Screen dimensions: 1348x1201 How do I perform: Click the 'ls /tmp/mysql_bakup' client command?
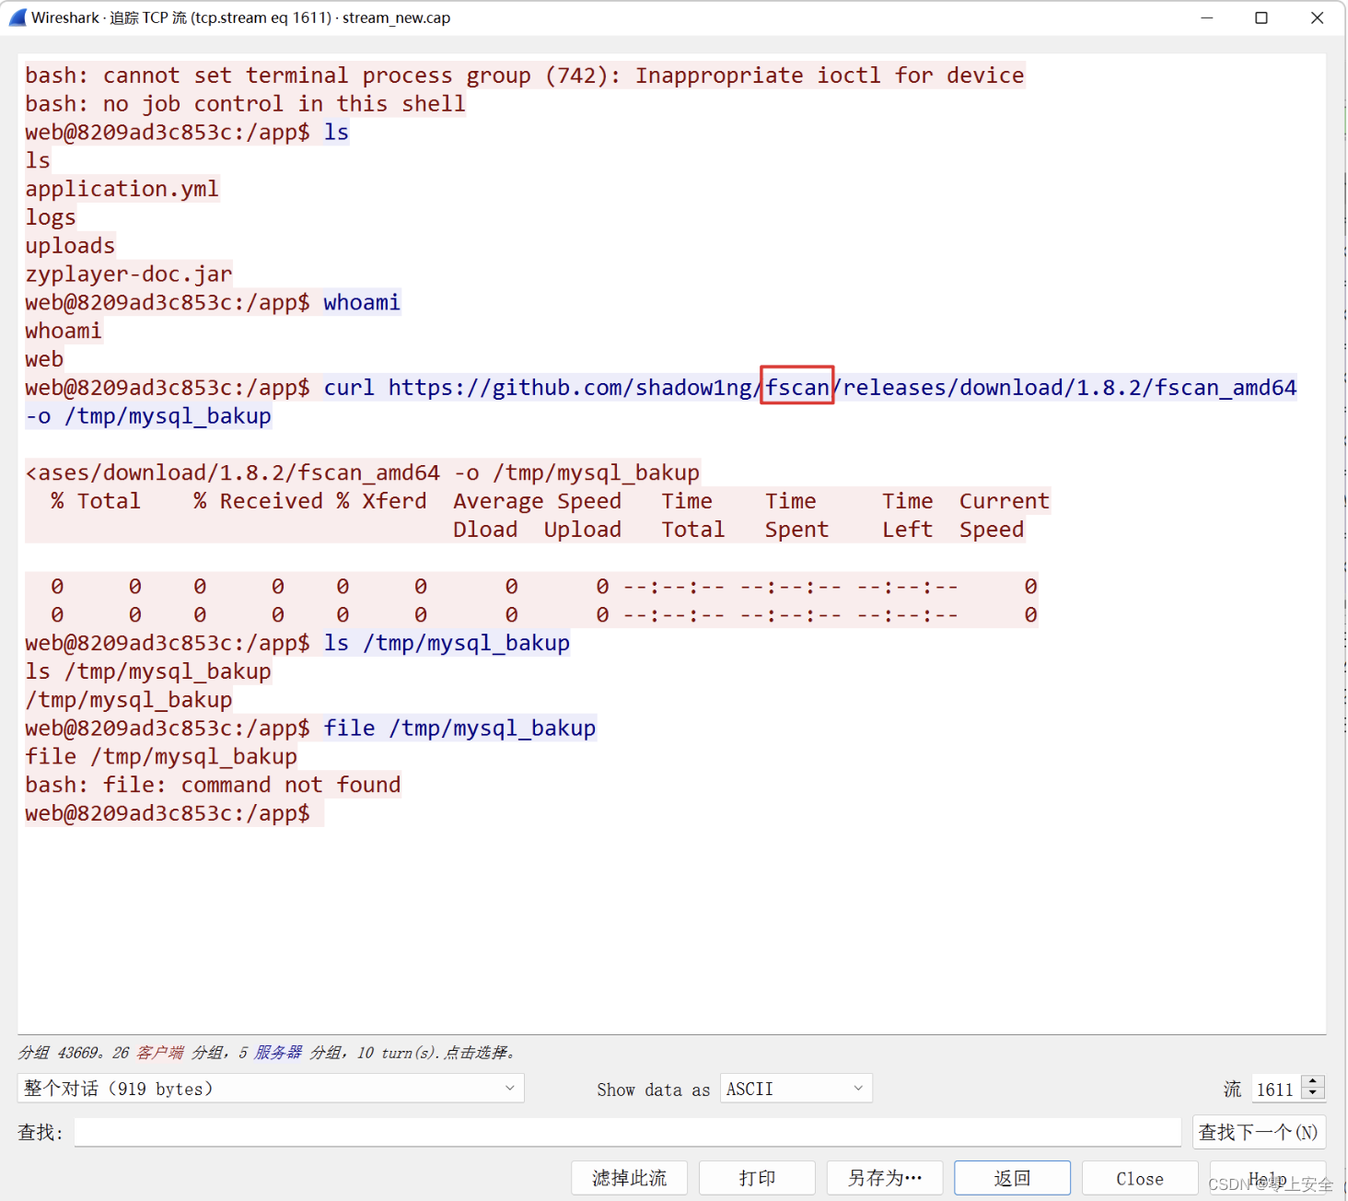click(447, 643)
